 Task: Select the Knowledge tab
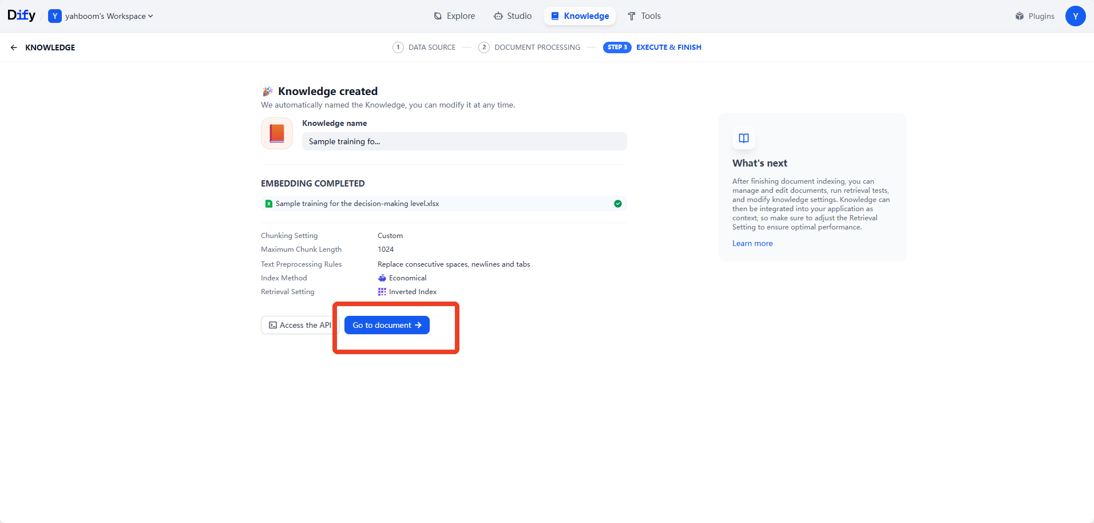[580, 16]
